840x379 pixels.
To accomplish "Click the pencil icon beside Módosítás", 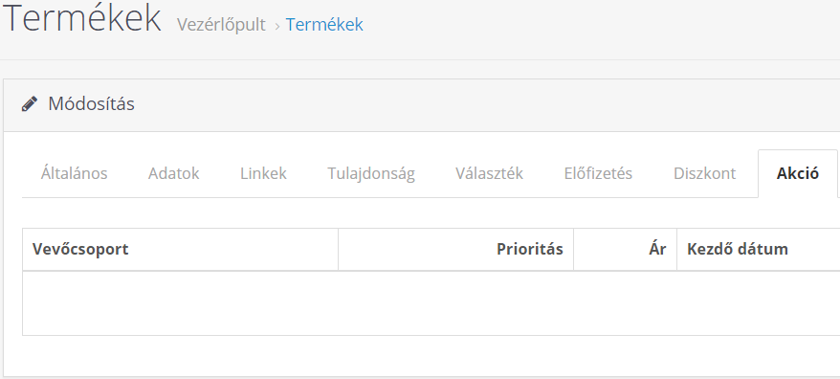I will (x=30, y=103).
